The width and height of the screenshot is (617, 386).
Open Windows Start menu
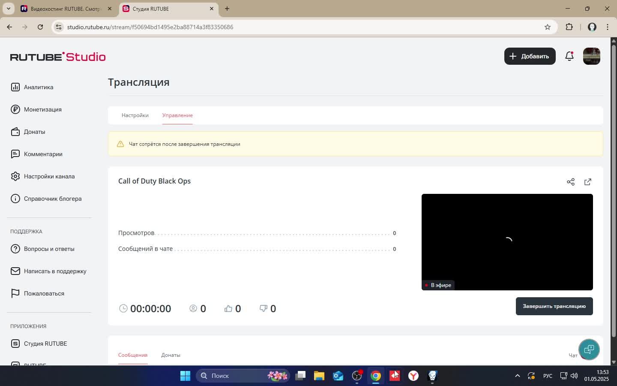pyautogui.click(x=185, y=376)
